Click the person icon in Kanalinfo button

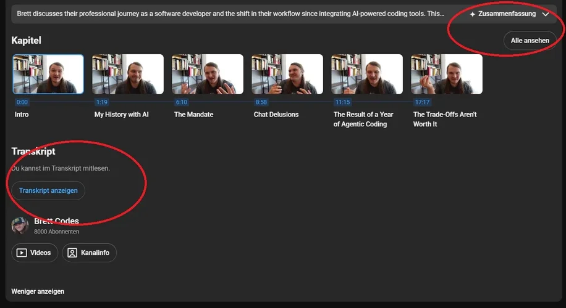point(72,253)
